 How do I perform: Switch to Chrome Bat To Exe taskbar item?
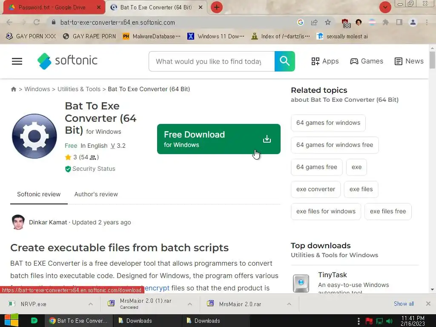pos(79,321)
